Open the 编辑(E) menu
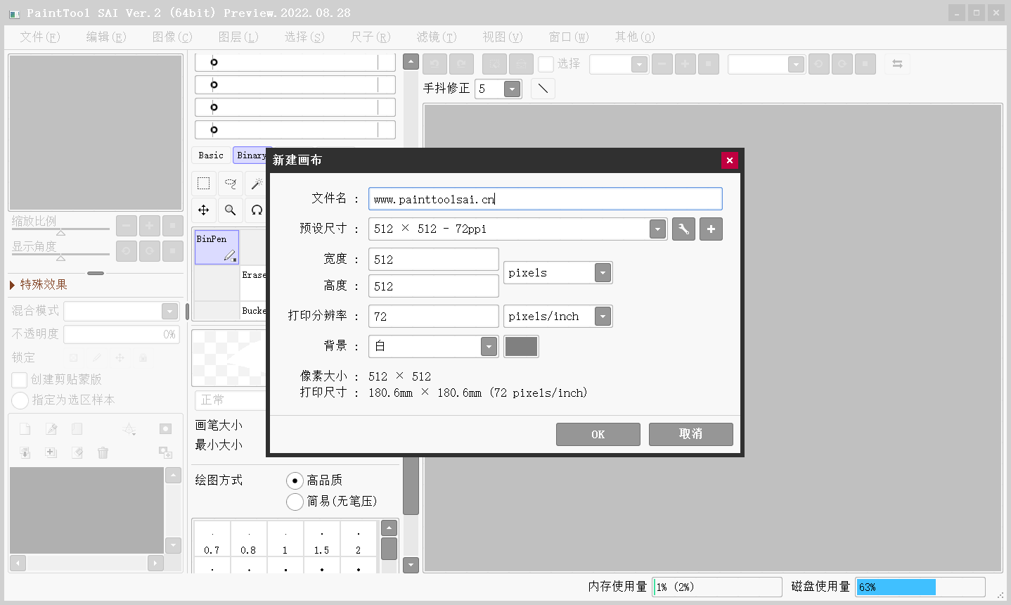 coord(106,37)
